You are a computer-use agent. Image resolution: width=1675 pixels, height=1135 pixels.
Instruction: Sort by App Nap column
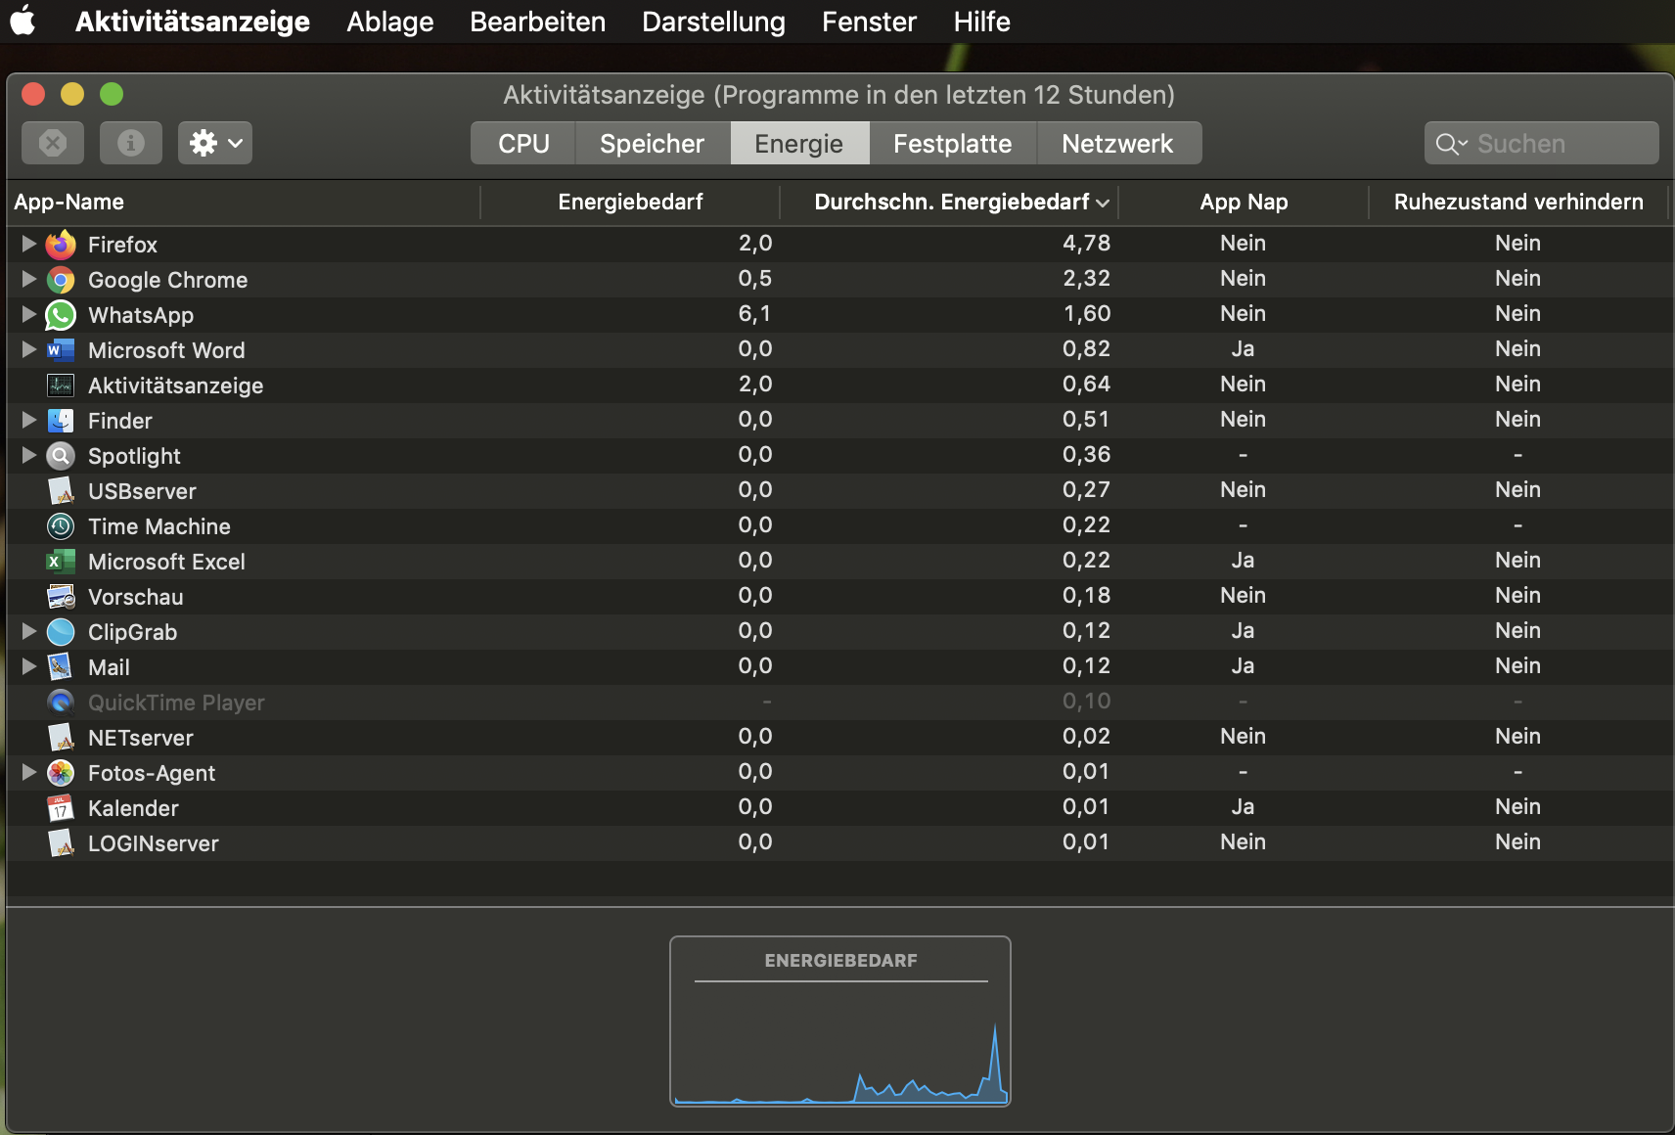[1244, 202]
